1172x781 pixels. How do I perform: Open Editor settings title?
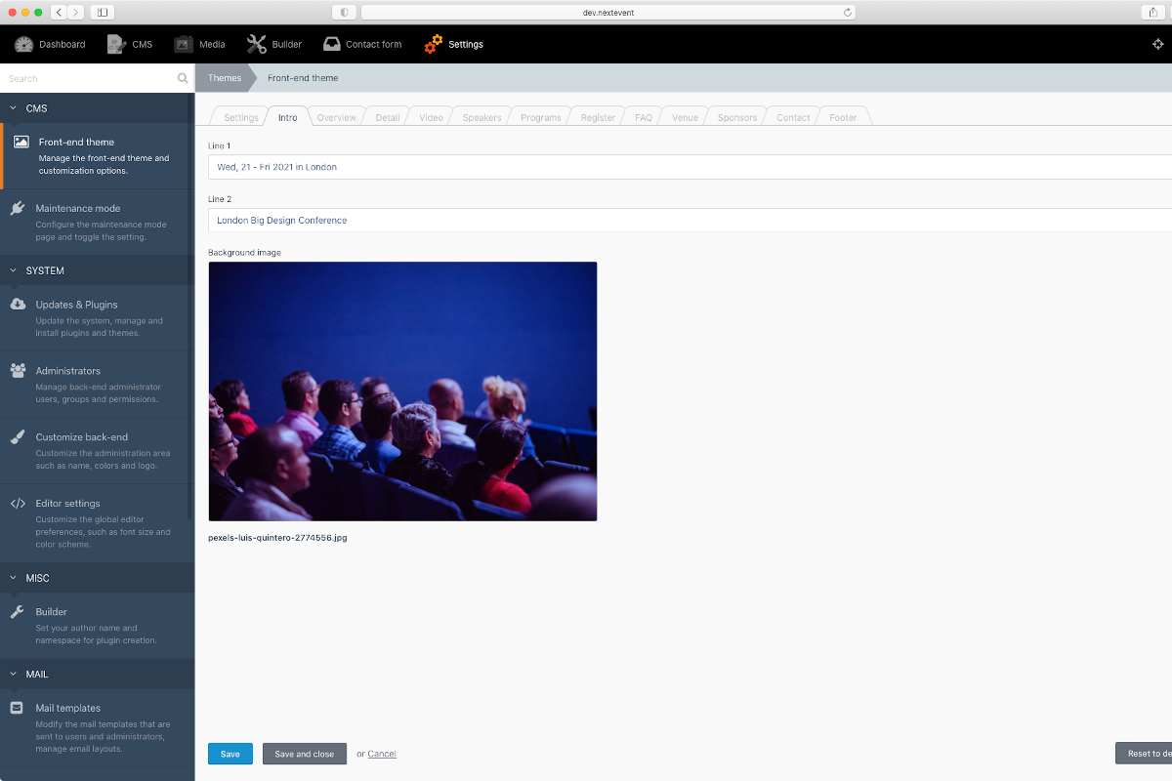tap(68, 504)
